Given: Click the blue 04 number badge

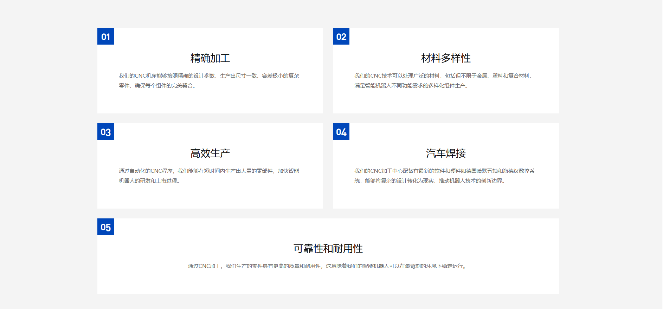Looking at the screenshot, I should coord(341,132).
